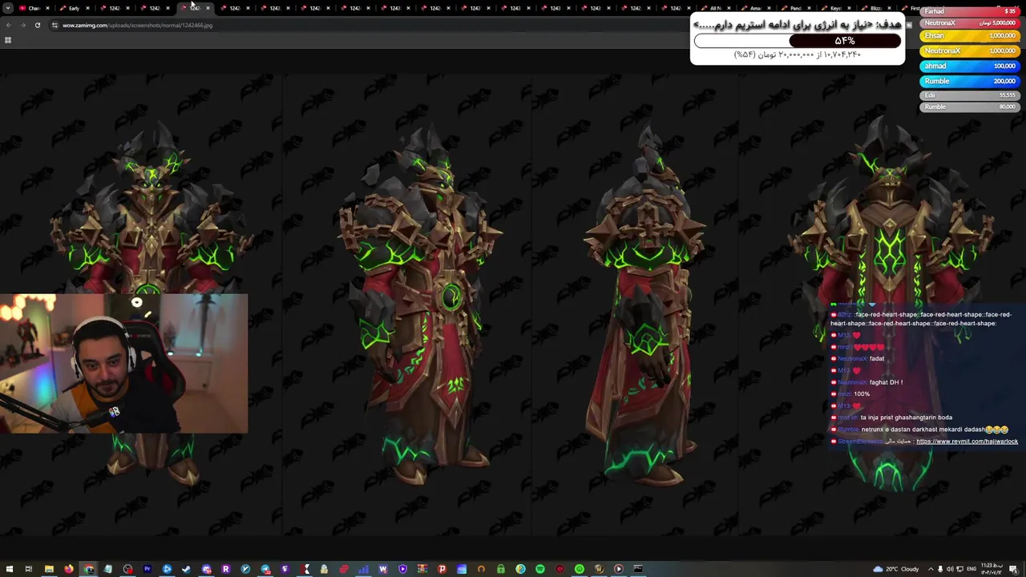
Task: Open the Windows Start menu
Action: pos(8,569)
